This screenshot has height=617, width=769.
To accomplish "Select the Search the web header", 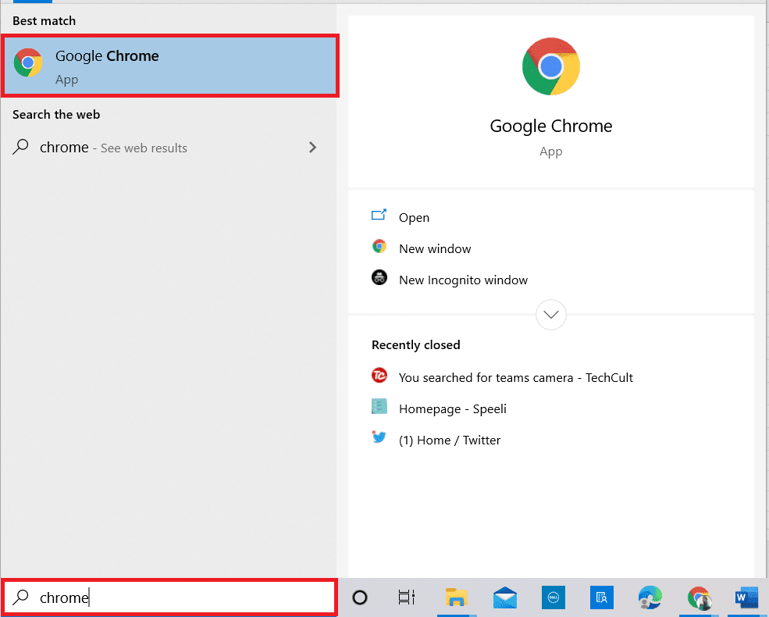I will 55,114.
